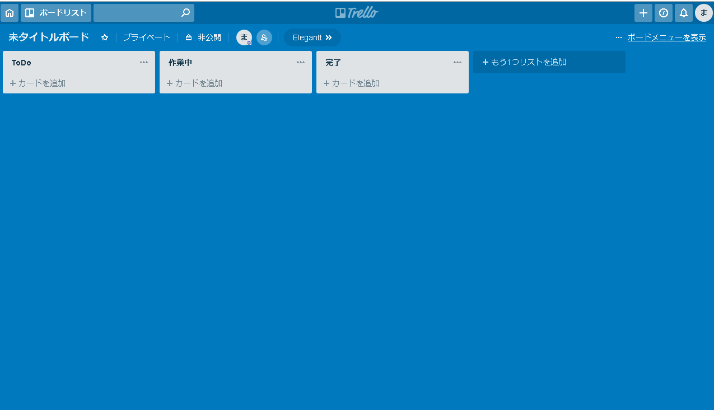Viewport: 714px width, 410px height.
Task: Click the home icon in top bar
Action: tap(10, 13)
